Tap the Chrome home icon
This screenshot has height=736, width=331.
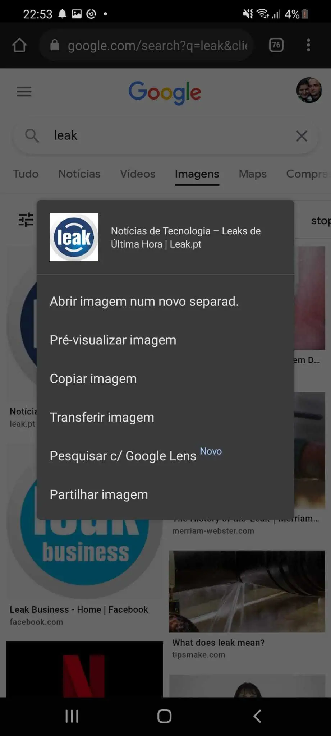point(19,45)
